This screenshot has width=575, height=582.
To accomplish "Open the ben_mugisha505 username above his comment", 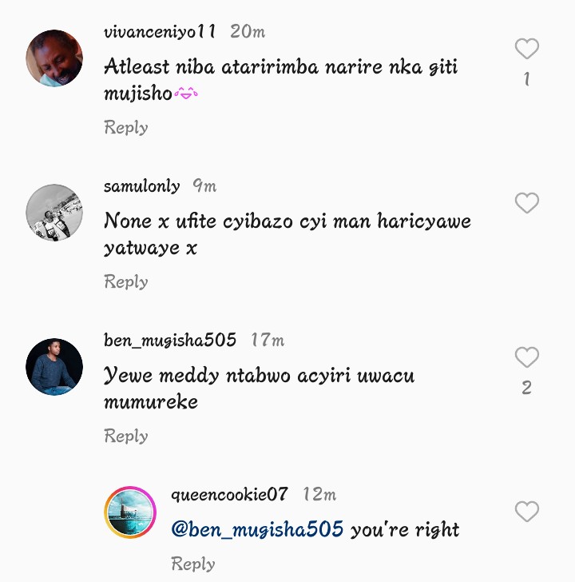I will 170,341.
